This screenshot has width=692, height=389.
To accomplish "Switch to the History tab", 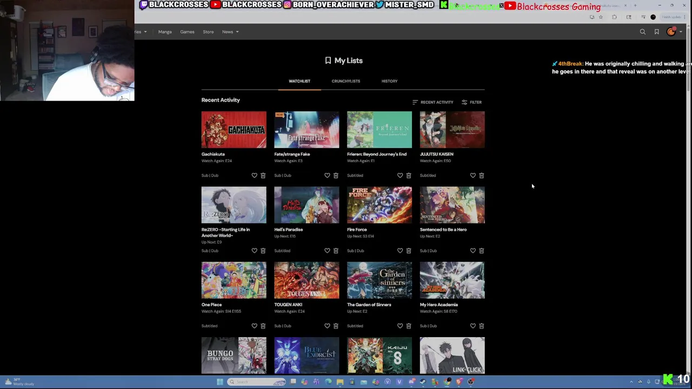I will (389, 81).
